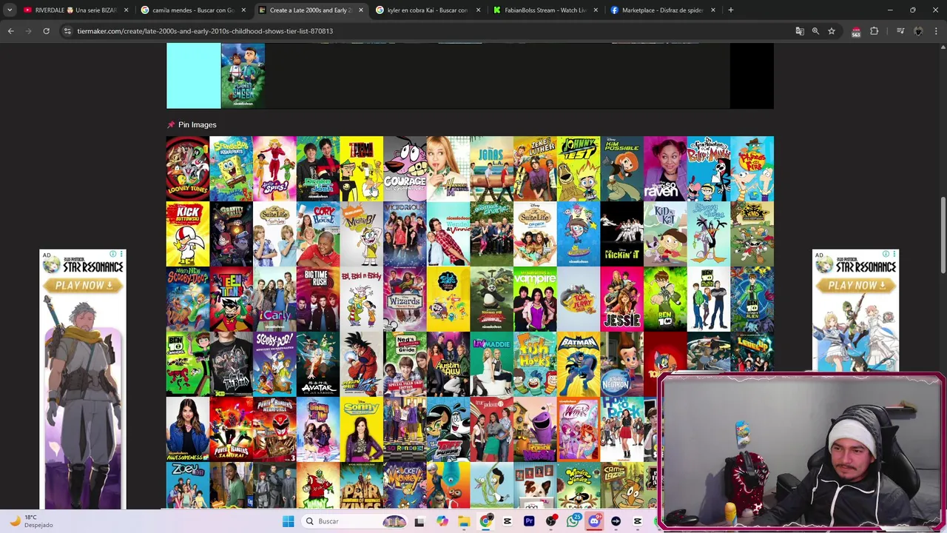Open WhatsApp from the taskbar
947x533 pixels.
pyautogui.click(x=573, y=521)
